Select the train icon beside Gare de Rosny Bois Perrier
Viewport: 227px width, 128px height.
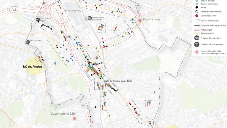click(x=86, y=18)
